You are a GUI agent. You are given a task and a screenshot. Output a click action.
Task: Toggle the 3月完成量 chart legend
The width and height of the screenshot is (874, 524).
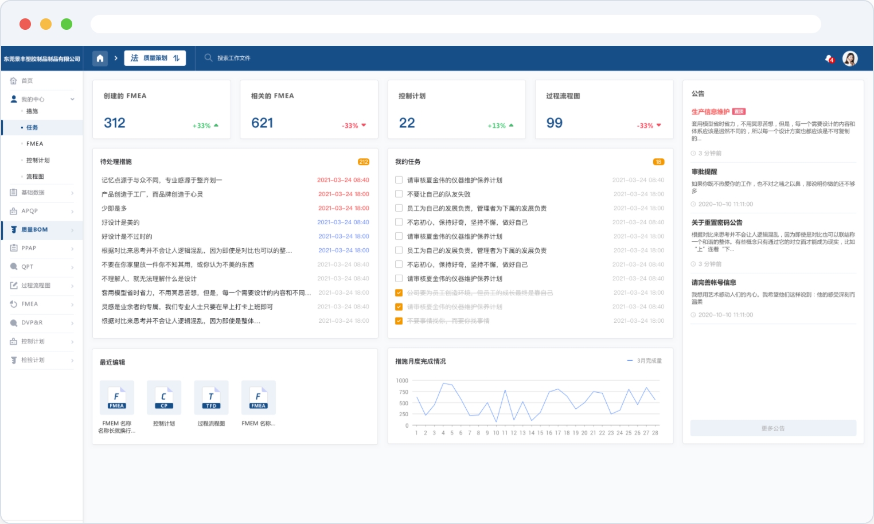point(644,361)
